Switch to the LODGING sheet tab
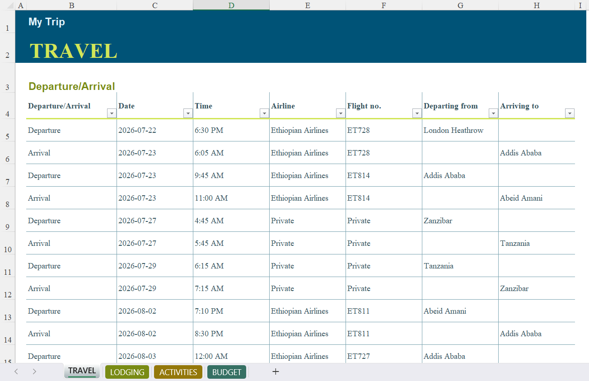589x381 pixels. (x=127, y=372)
